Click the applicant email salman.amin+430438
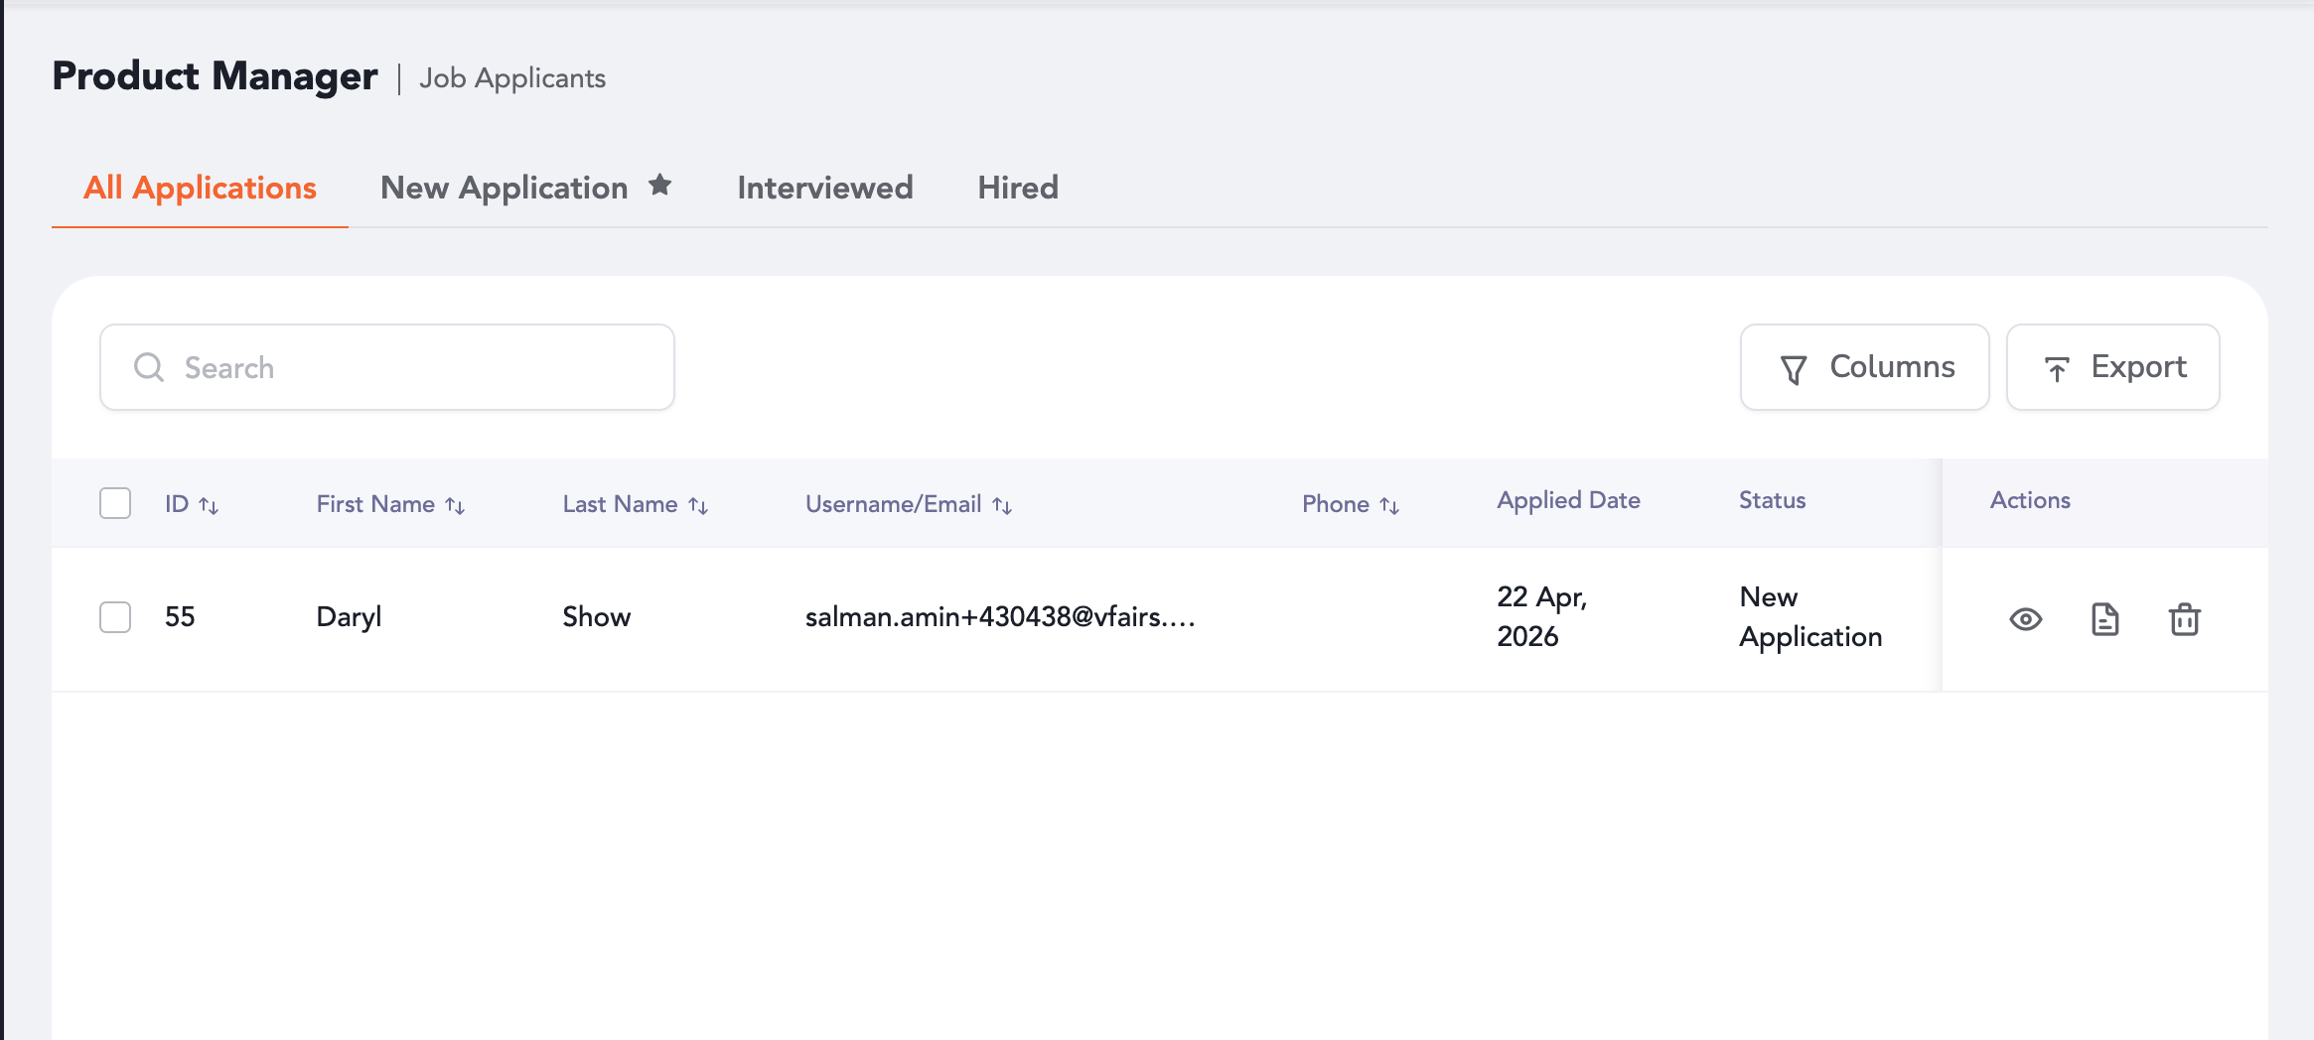 [999, 616]
